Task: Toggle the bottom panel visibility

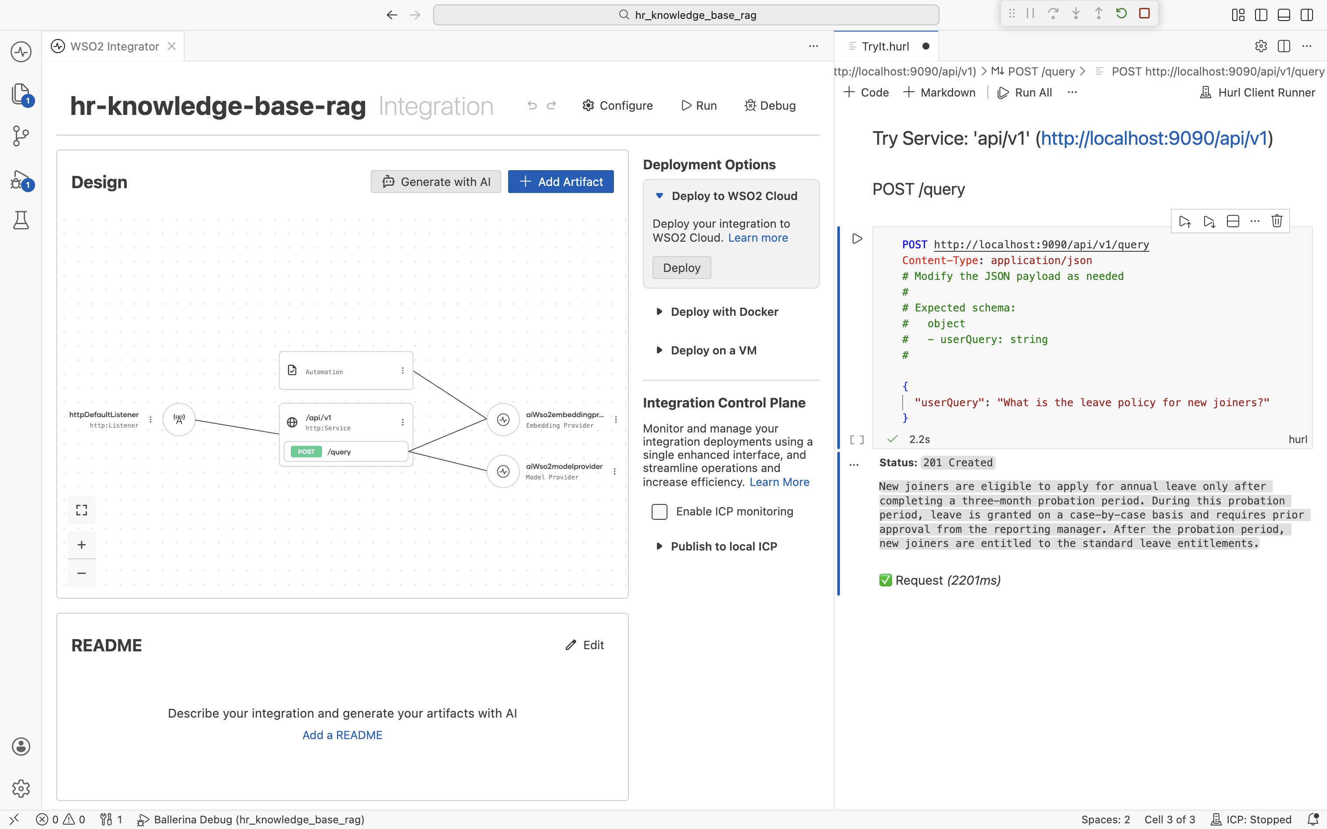Action: [x=1284, y=15]
